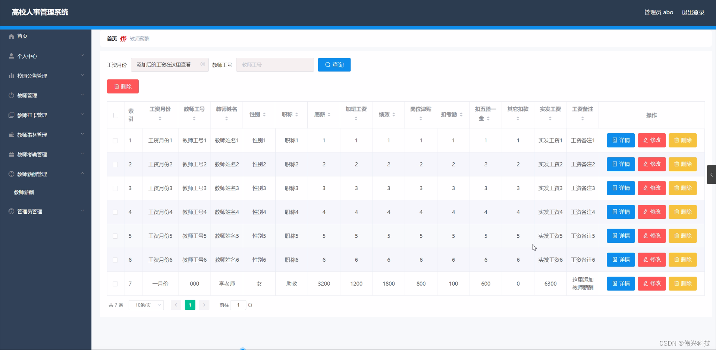Click the 退出登录 link
The image size is (716, 350).
693,12
